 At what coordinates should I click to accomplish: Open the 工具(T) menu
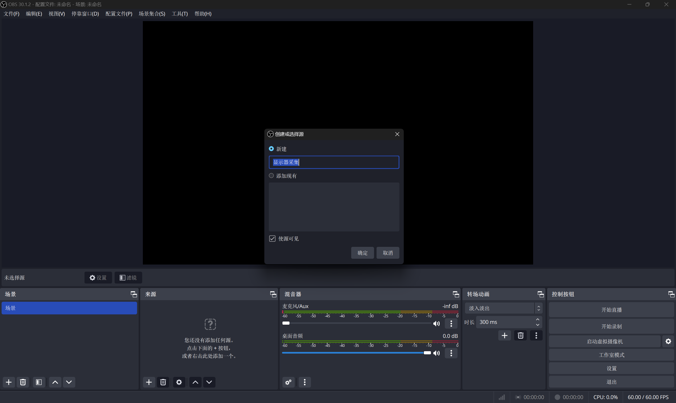pos(180,13)
